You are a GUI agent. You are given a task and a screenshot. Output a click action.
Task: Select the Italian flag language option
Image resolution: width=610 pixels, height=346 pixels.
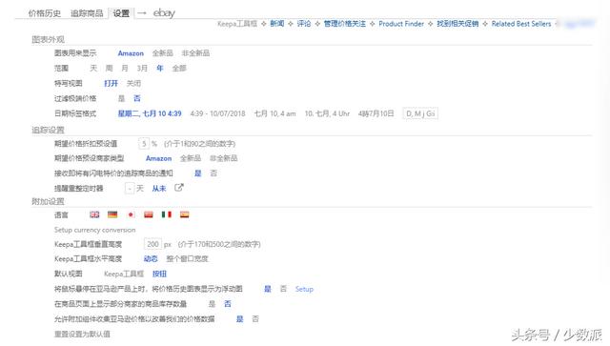pos(167,214)
